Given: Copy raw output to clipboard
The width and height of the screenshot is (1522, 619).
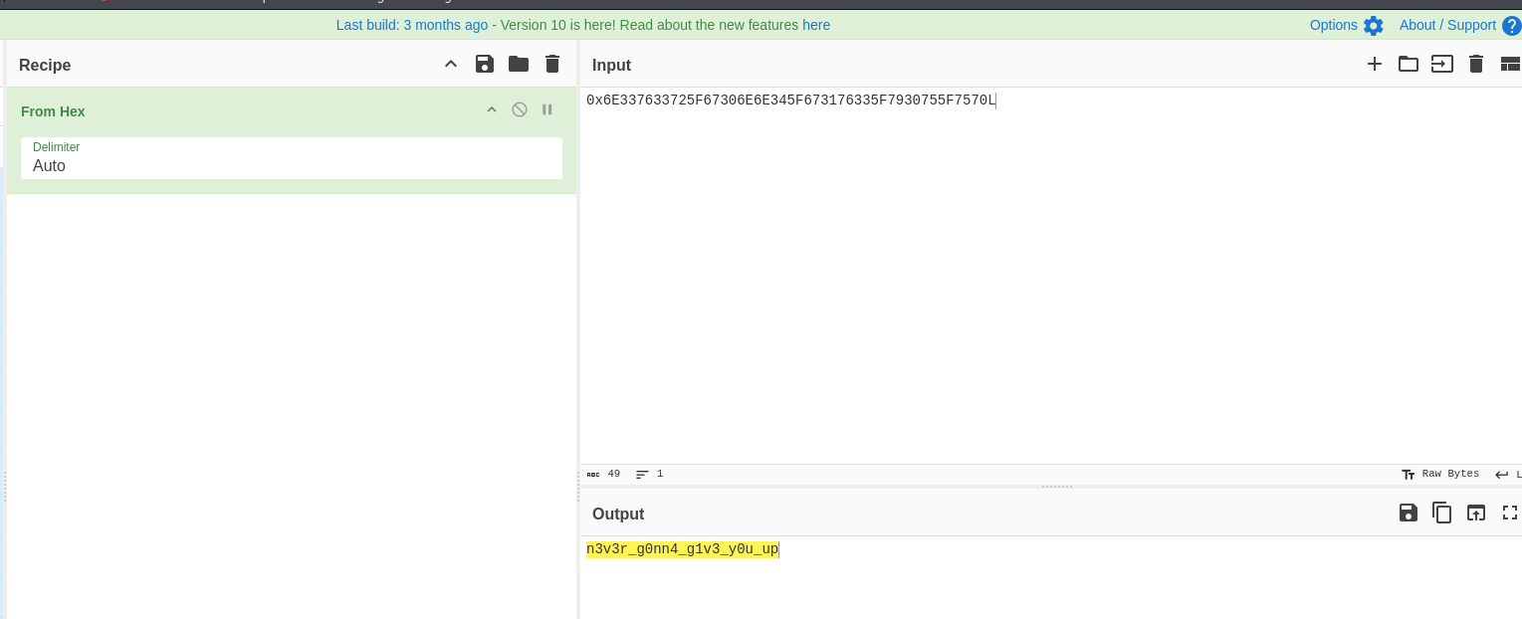Looking at the screenshot, I should 1442,514.
